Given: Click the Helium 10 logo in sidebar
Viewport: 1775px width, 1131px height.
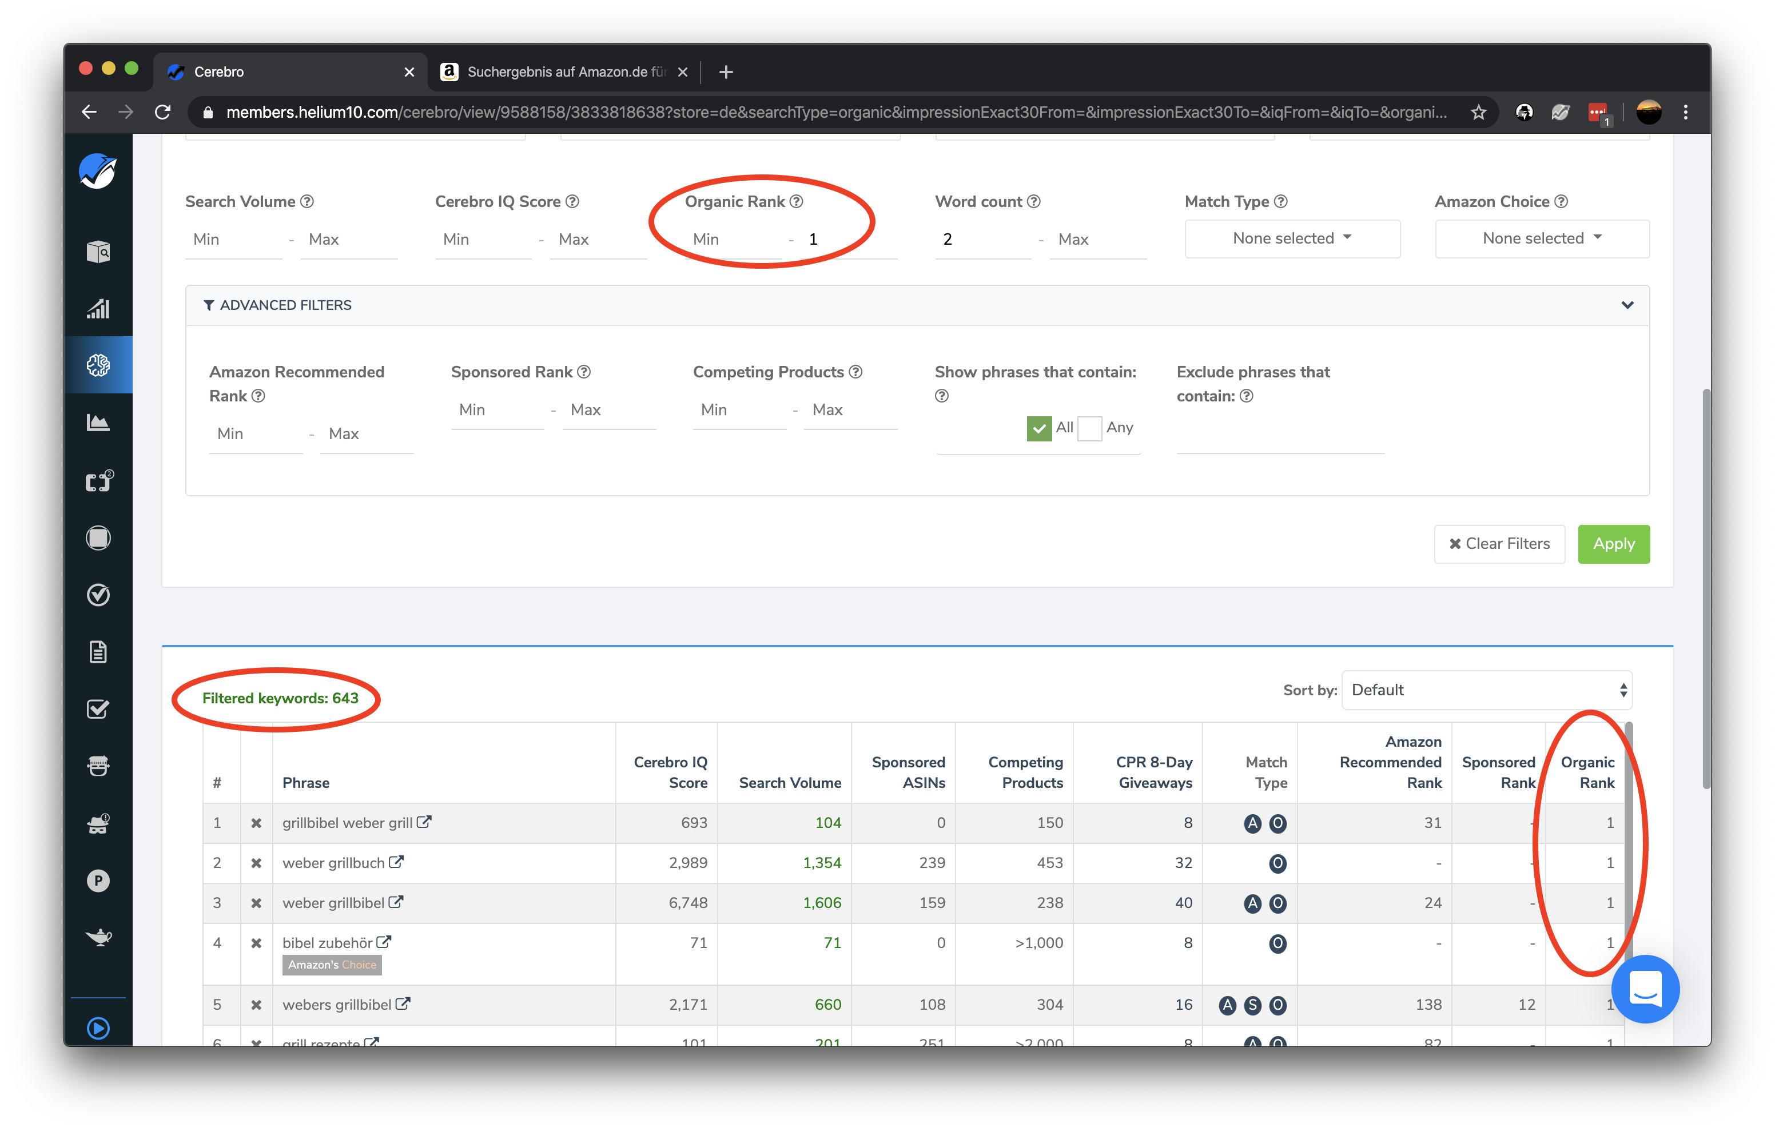Looking at the screenshot, I should [97, 171].
